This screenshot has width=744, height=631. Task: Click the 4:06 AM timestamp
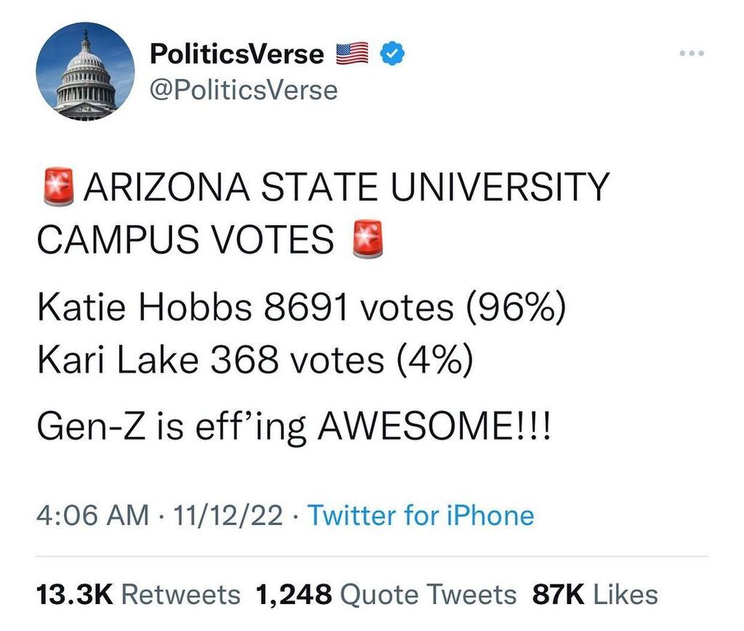tap(92, 515)
